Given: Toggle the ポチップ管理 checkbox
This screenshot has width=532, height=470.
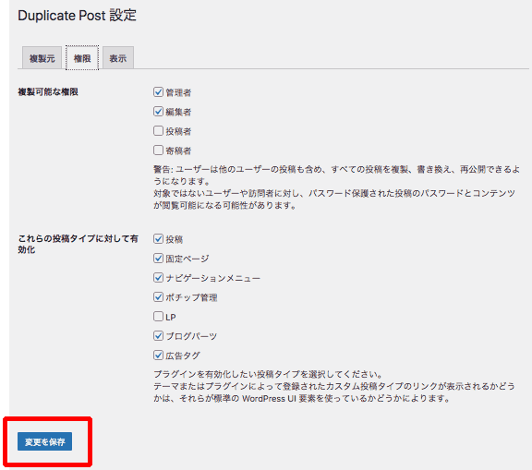Looking at the screenshot, I should [x=158, y=297].
